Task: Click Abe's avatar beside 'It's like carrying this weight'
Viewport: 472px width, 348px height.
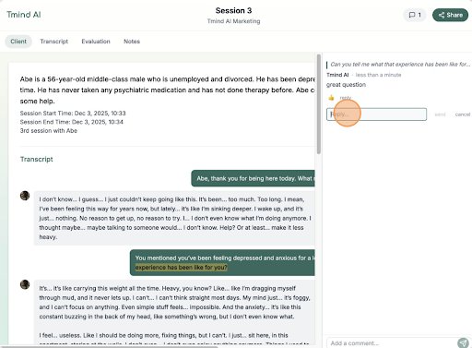Action: point(25,284)
